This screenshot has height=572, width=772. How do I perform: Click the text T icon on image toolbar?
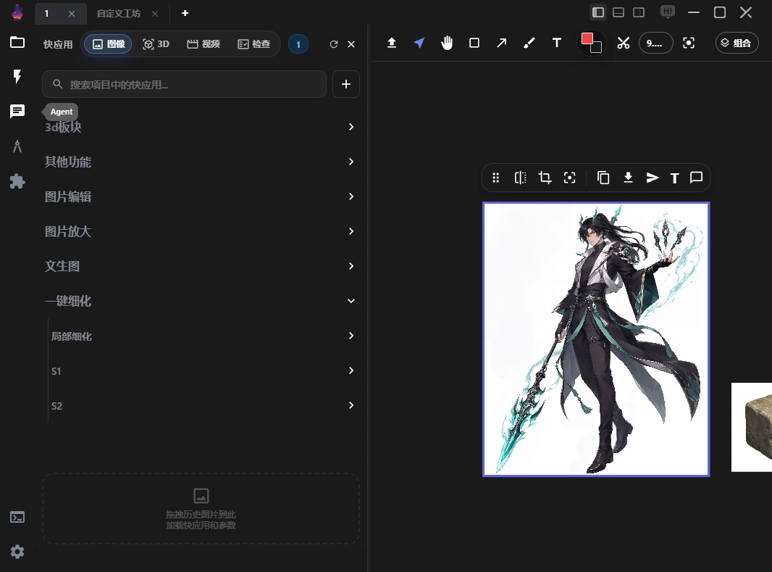click(674, 178)
